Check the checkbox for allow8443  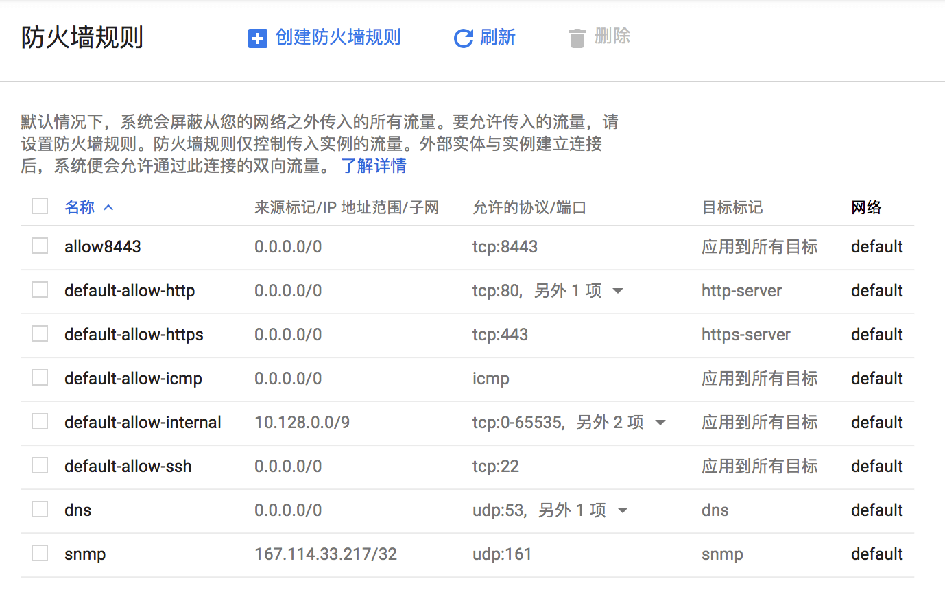[x=39, y=246]
